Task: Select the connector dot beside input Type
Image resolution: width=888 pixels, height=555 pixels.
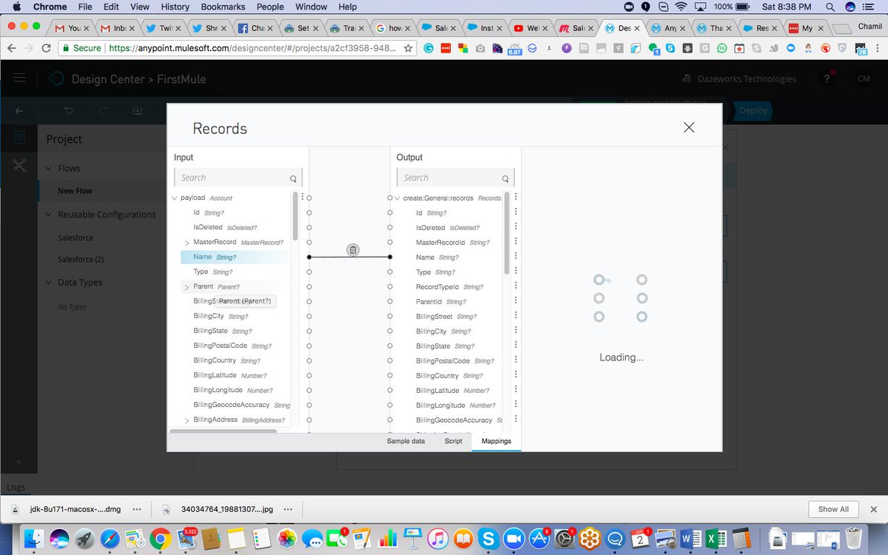Action: (x=309, y=272)
